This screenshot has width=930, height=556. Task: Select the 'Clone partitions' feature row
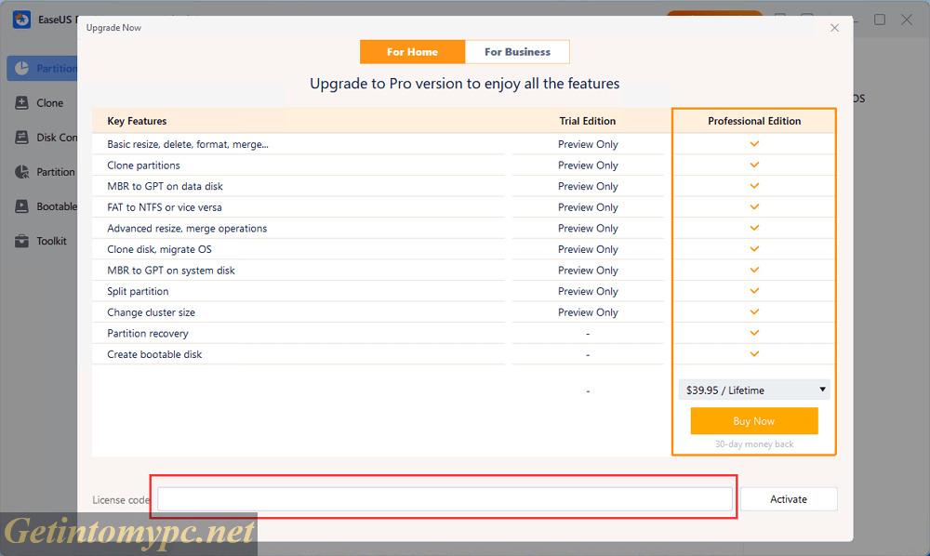143,165
